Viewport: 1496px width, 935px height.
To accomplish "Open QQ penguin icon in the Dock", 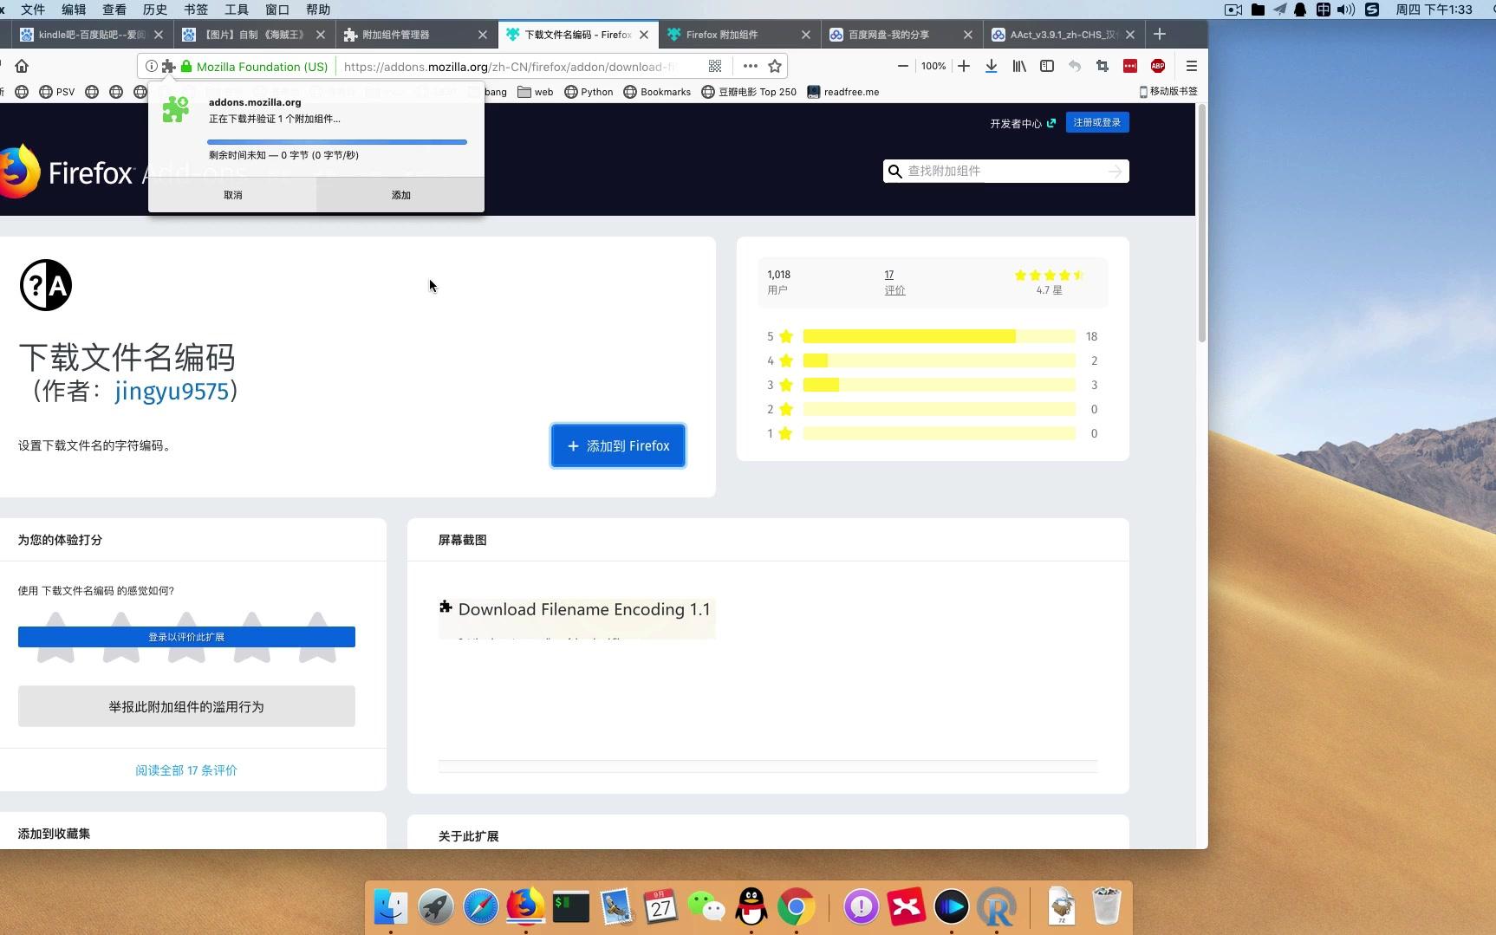I will (x=751, y=906).
